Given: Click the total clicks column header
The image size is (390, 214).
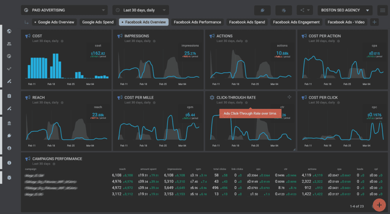Looking at the screenshot, I should (x=220, y=169).
